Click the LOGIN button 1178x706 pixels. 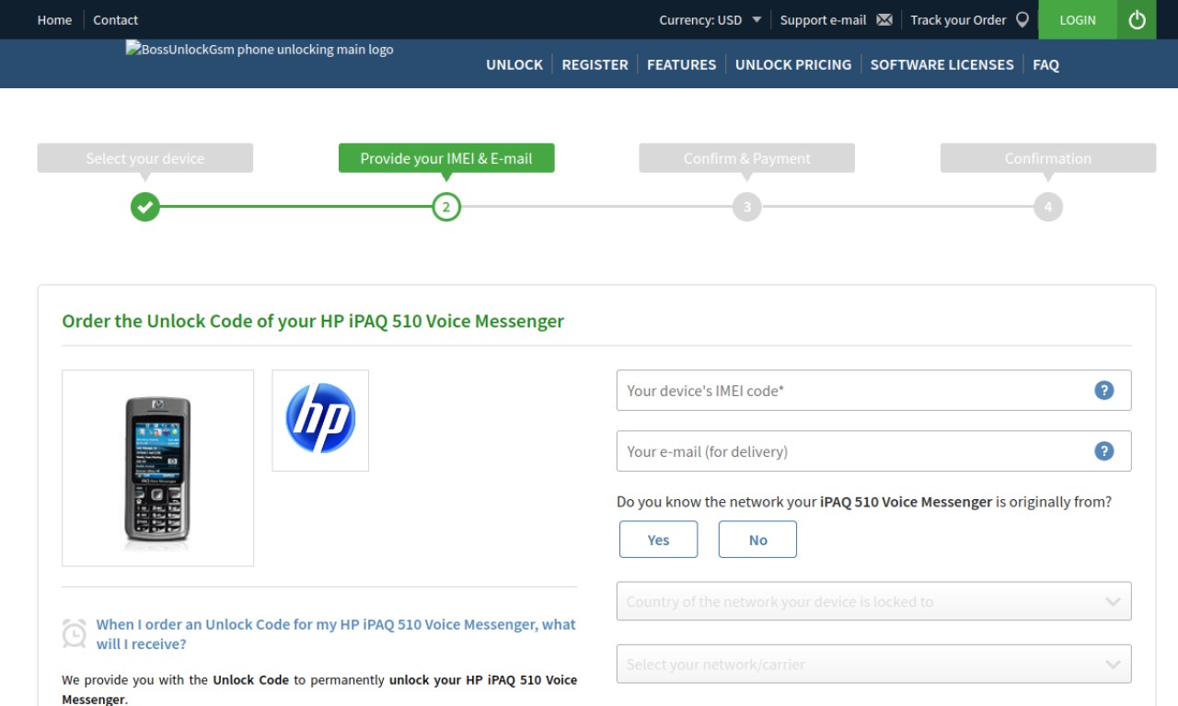pos(1078,19)
